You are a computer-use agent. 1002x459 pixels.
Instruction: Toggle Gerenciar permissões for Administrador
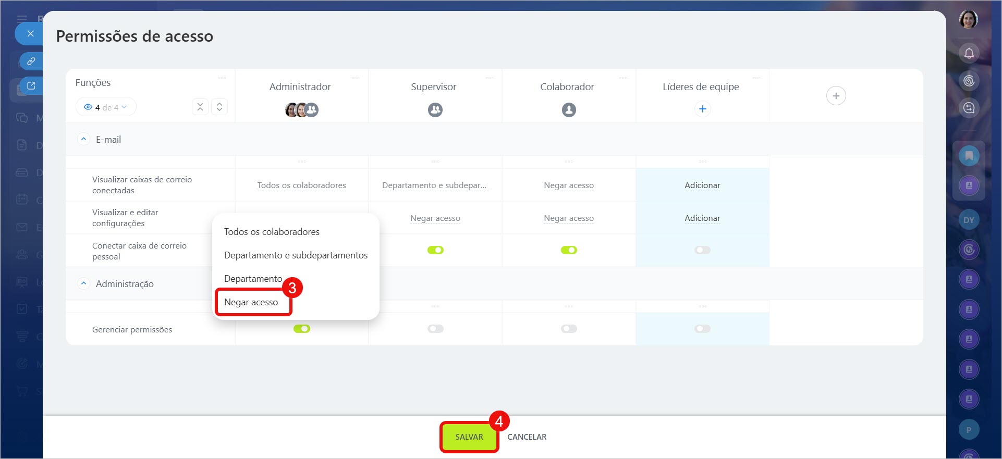click(302, 329)
